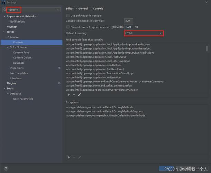Open help with the question mark icon
The width and height of the screenshot is (211, 173).
pyautogui.click(x=6, y=169)
